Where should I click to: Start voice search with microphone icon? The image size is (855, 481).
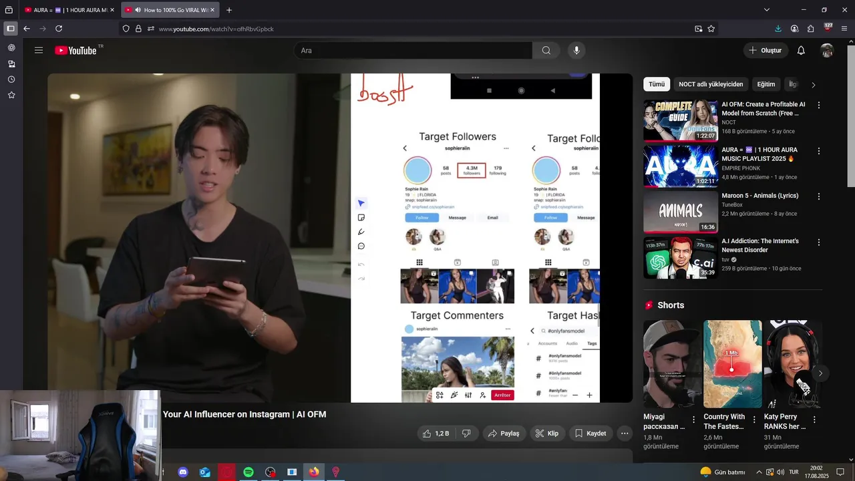(576, 50)
